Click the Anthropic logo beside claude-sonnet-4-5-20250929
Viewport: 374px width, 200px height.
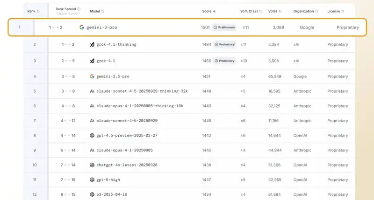92,121
